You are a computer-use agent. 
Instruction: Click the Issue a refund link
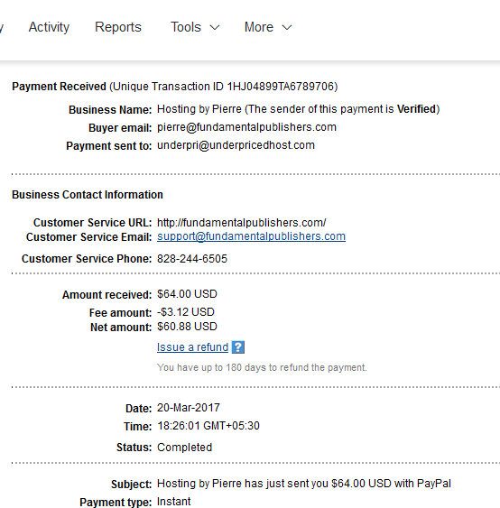[192, 347]
